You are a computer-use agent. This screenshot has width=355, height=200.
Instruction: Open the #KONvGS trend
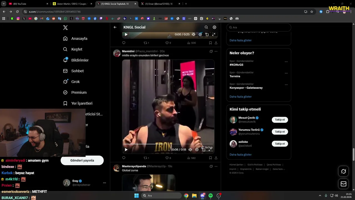(236, 65)
